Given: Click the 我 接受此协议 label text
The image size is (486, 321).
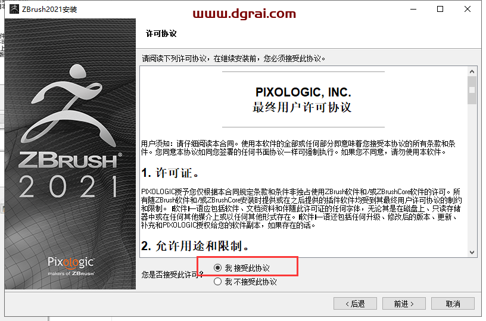Looking at the screenshot, I should [x=247, y=268].
